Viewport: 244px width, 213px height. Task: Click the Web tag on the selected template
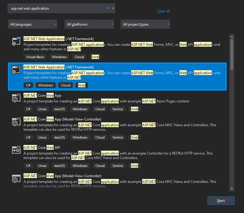(x=81, y=85)
